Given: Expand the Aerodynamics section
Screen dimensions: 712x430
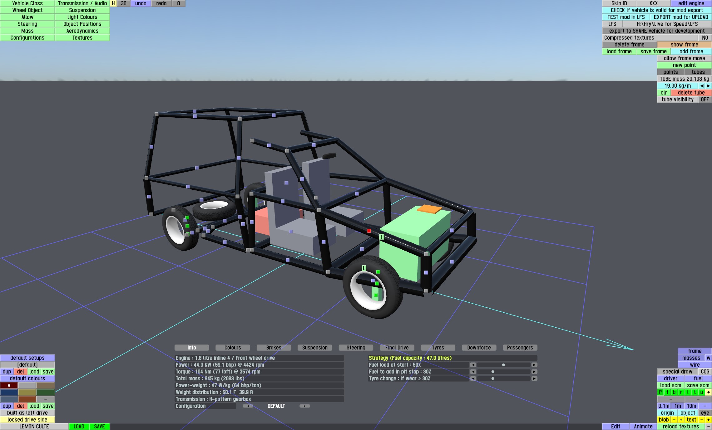Looking at the screenshot, I should [x=82, y=31].
